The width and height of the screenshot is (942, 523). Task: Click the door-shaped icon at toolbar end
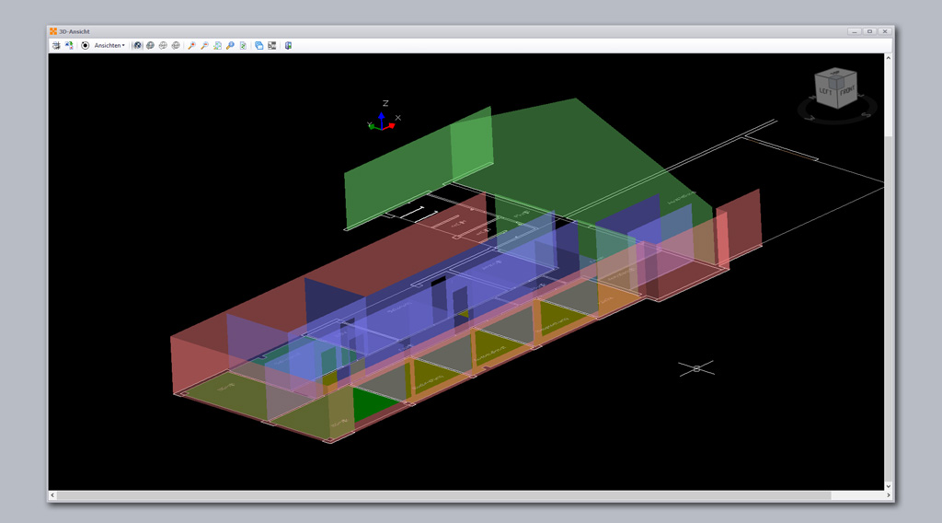pos(288,45)
